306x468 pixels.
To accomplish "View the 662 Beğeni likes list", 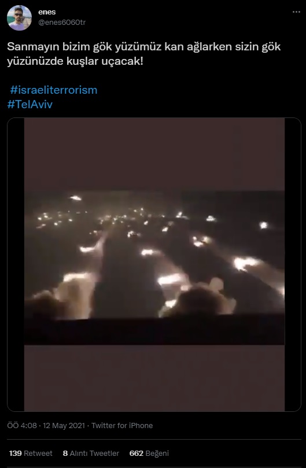I will click(x=149, y=454).
